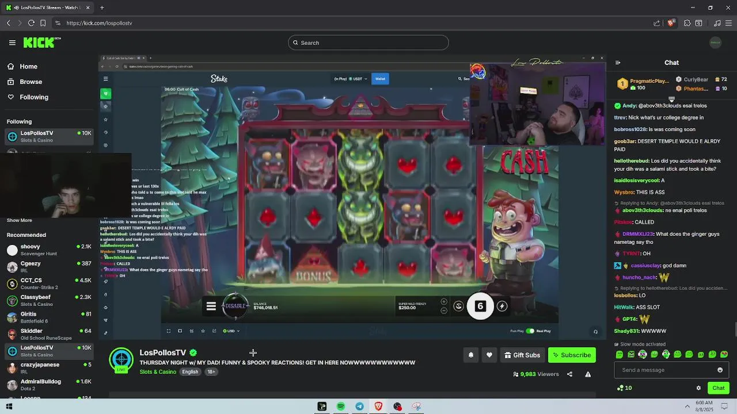Open AdmiralBulldog recommended channel
Viewport: 737px width, 414px height.
(x=48, y=385)
